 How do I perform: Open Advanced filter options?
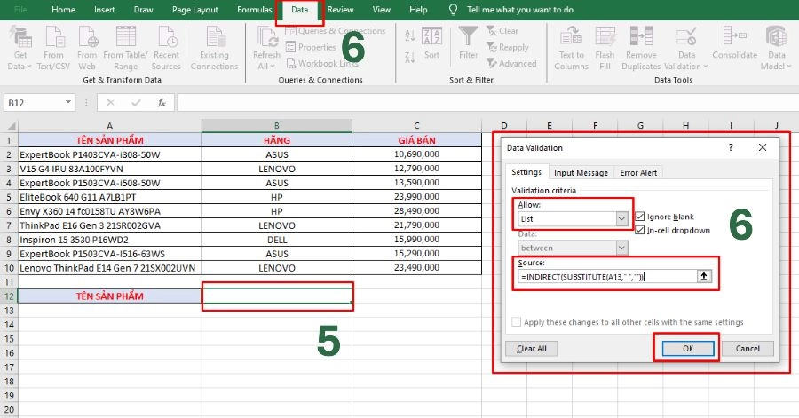point(511,64)
